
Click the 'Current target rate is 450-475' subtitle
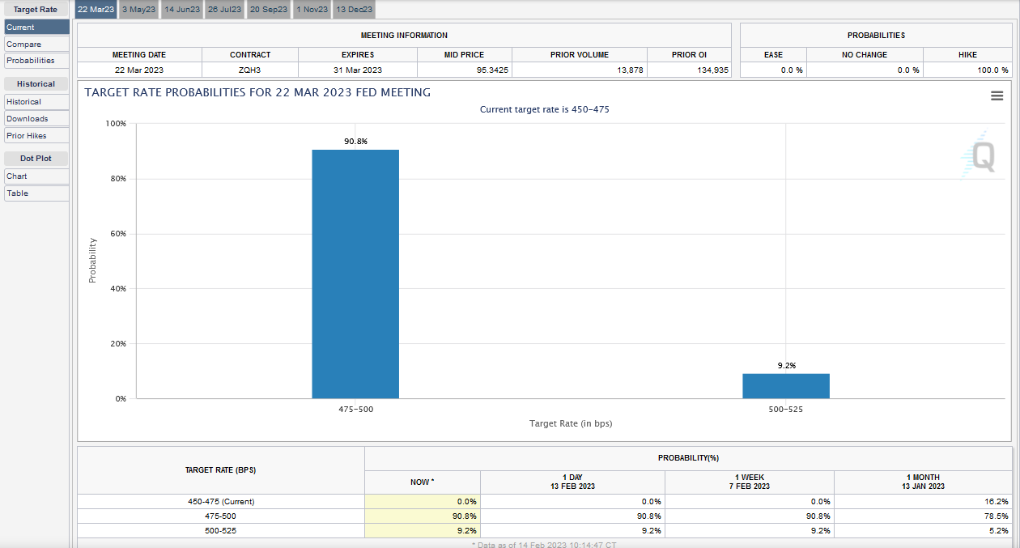click(544, 109)
